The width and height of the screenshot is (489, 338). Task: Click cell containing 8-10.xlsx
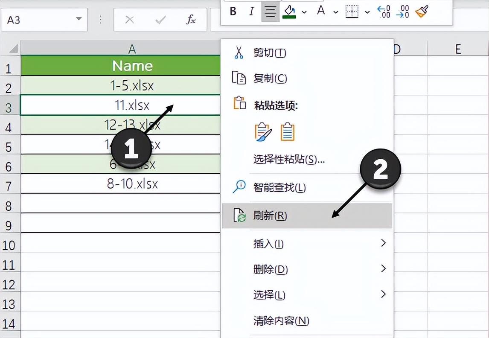121,184
